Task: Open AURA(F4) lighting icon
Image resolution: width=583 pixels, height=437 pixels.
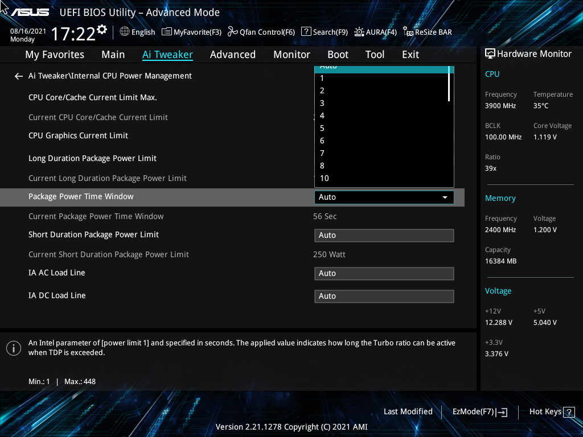Action: coord(359,32)
